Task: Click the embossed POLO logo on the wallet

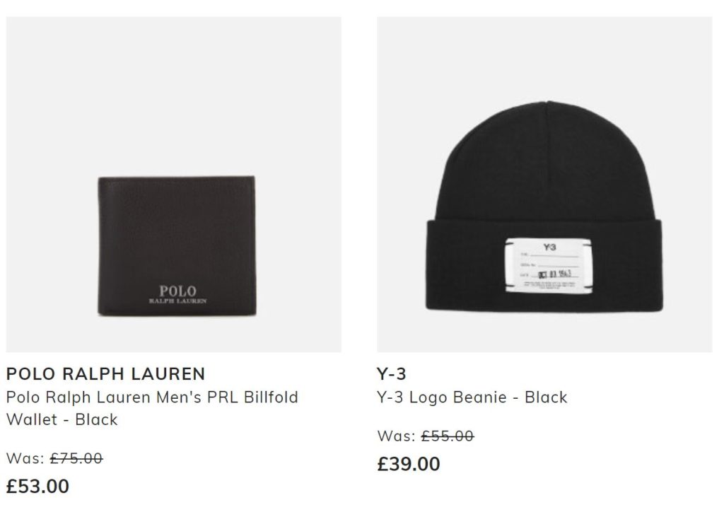Action: pos(177,291)
